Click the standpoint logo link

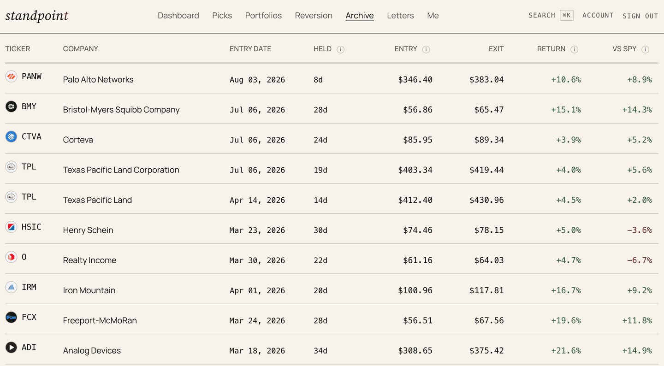[37, 16]
